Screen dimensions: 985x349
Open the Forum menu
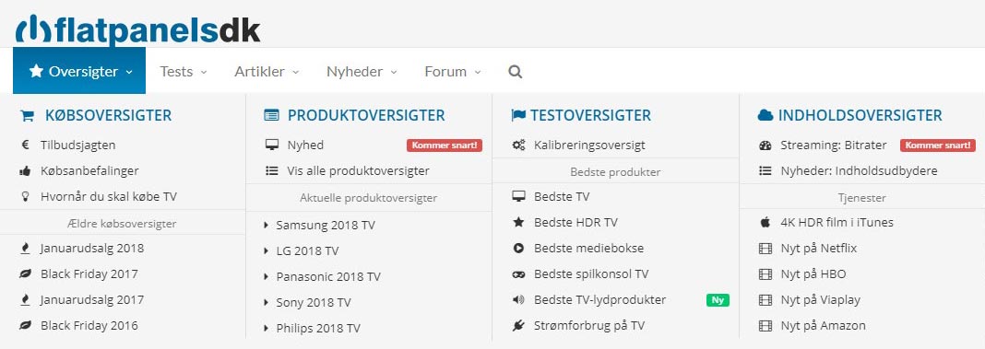(x=452, y=72)
